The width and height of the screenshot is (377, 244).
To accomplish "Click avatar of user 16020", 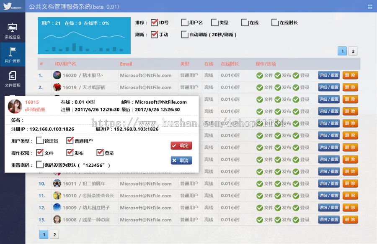I will pyautogui.click(x=57, y=75).
